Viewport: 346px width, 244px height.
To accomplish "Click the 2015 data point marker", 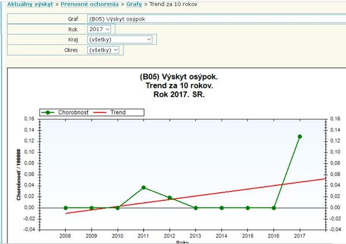I will pos(247,208).
